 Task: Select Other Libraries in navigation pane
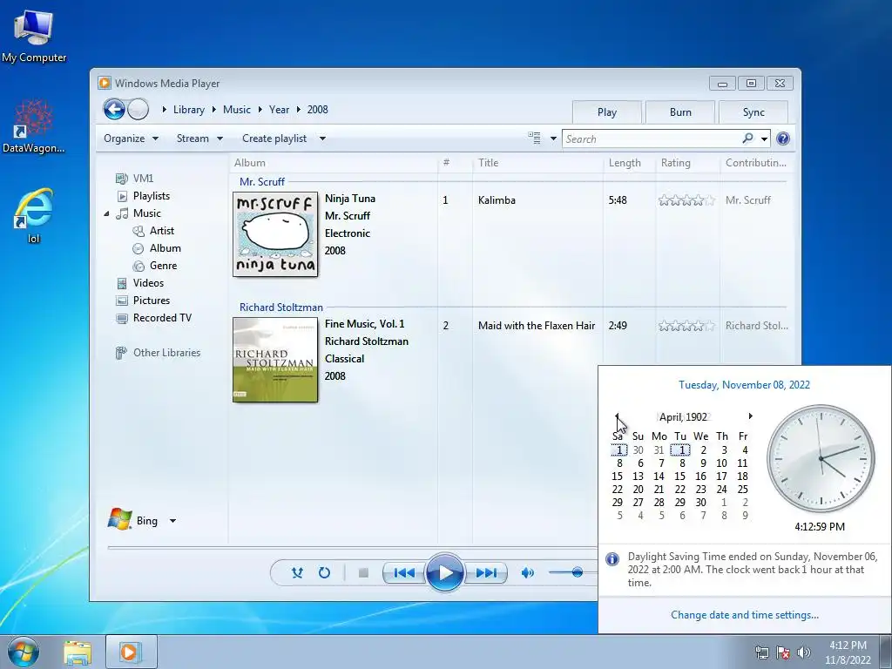point(166,353)
